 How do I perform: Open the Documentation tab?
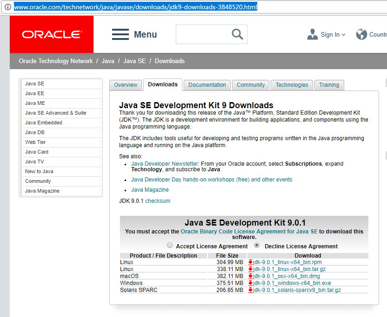[x=207, y=85]
